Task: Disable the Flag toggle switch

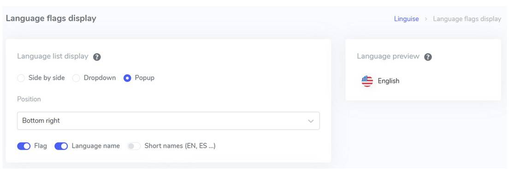Action: [x=24, y=146]
